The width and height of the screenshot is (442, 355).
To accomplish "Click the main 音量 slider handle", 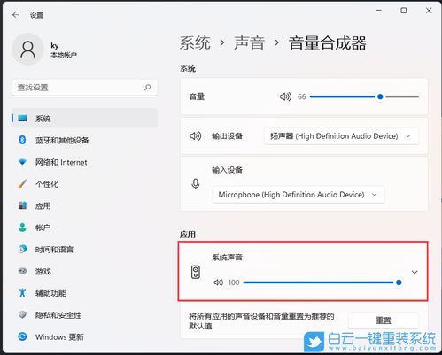I will (x=380, y=96).
